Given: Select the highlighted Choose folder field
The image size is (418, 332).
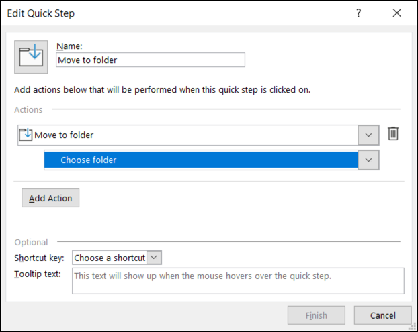Looking at the screenshot, I should [x=200, y=160].
